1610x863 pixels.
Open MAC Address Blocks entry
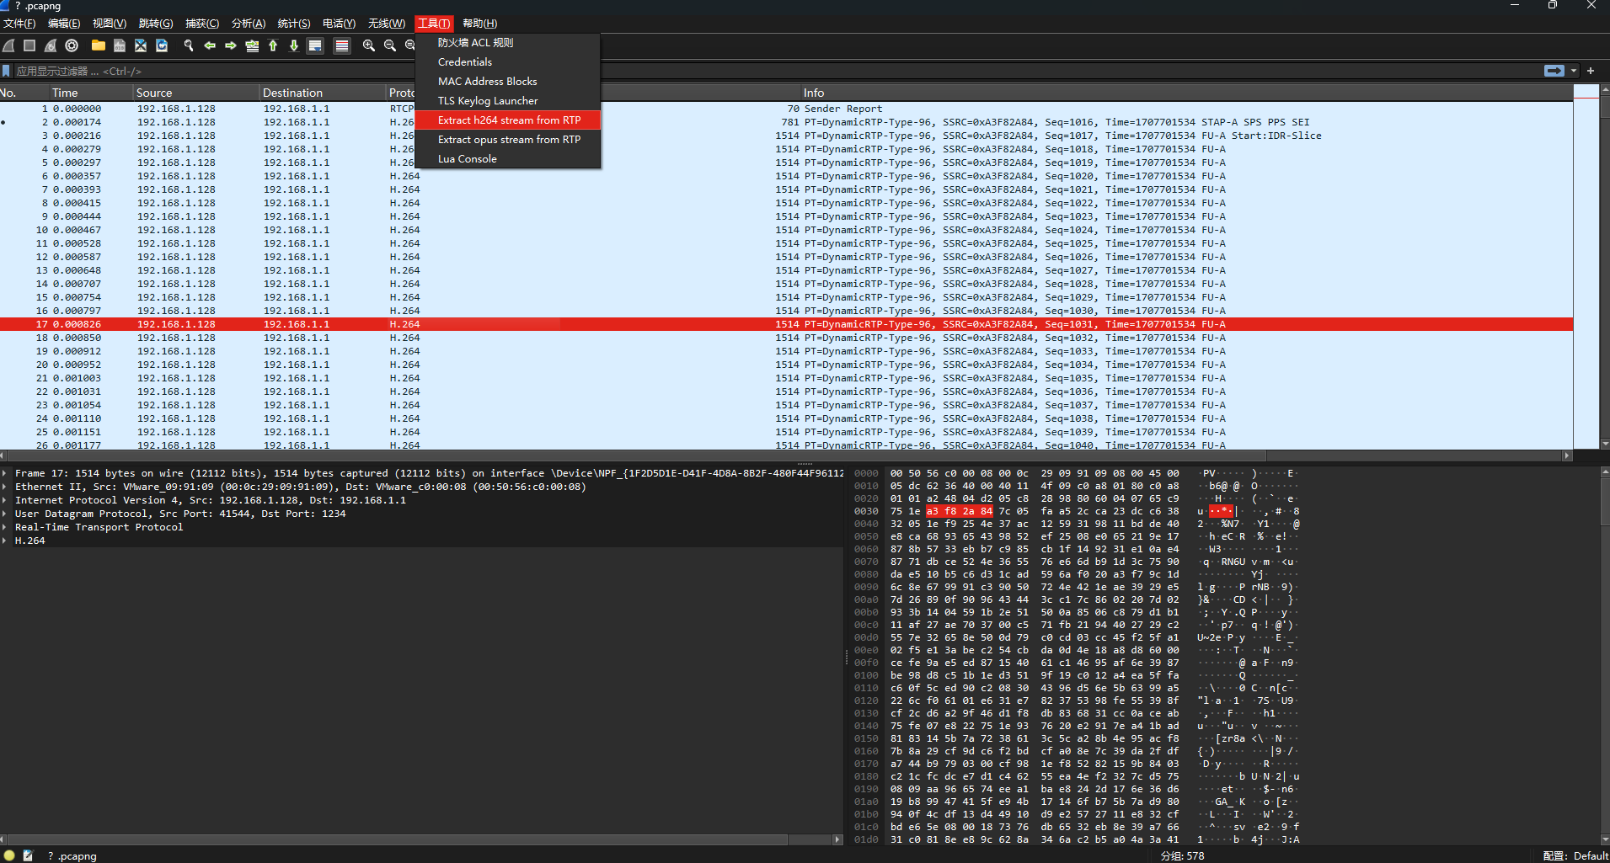pos(509,82)
